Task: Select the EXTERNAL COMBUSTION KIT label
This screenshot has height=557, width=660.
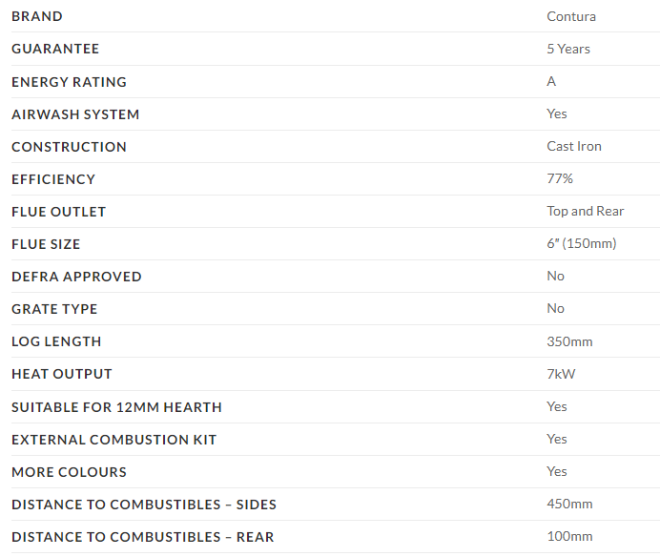Action: (113, 440)
